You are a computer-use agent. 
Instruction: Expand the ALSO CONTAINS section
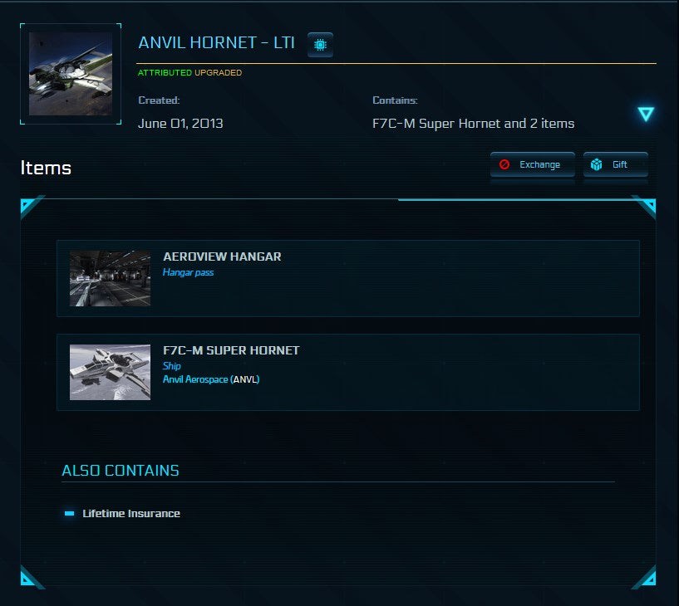pyautogui.click(x=119, y=470)
